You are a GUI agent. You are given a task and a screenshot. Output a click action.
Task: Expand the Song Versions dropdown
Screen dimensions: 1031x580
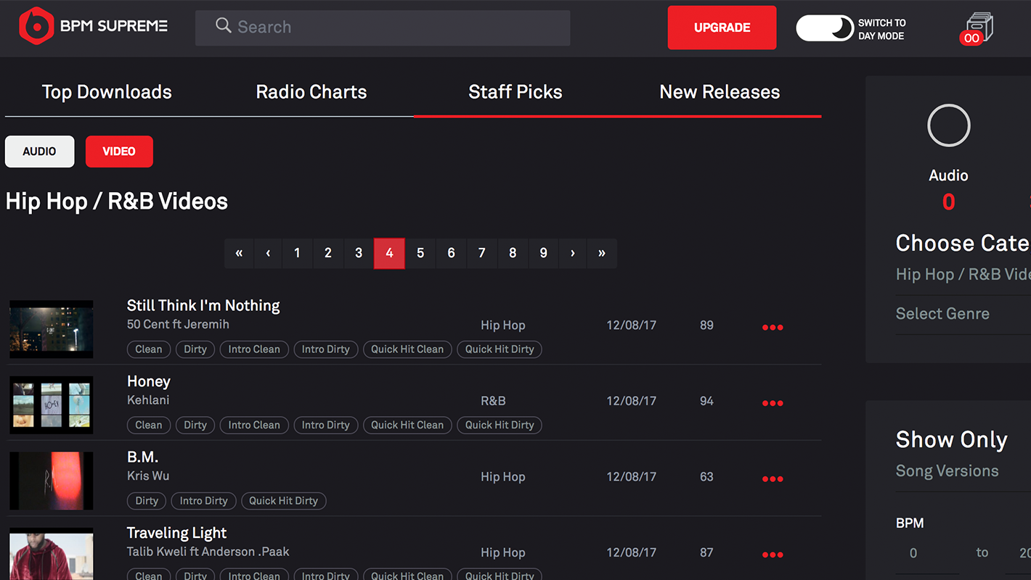pos(958,471)
